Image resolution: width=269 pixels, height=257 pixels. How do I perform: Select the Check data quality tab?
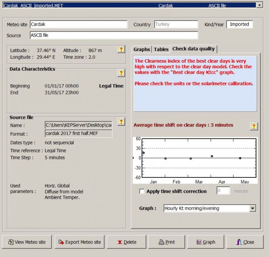(193, 49)
